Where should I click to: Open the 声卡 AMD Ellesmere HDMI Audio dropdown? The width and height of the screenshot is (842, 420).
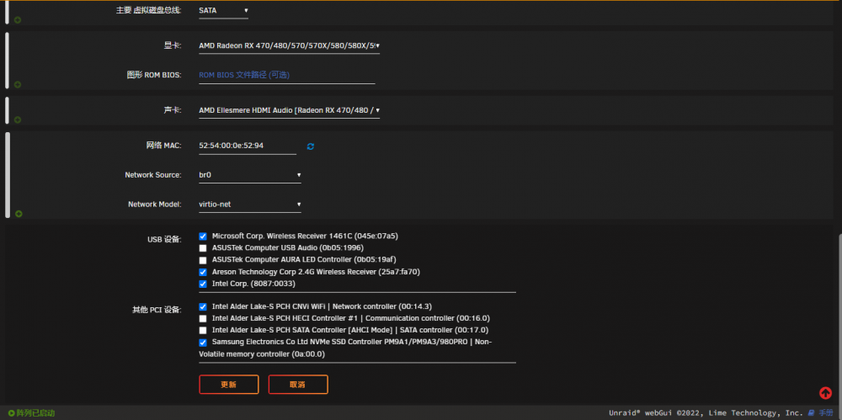point(290,110)
